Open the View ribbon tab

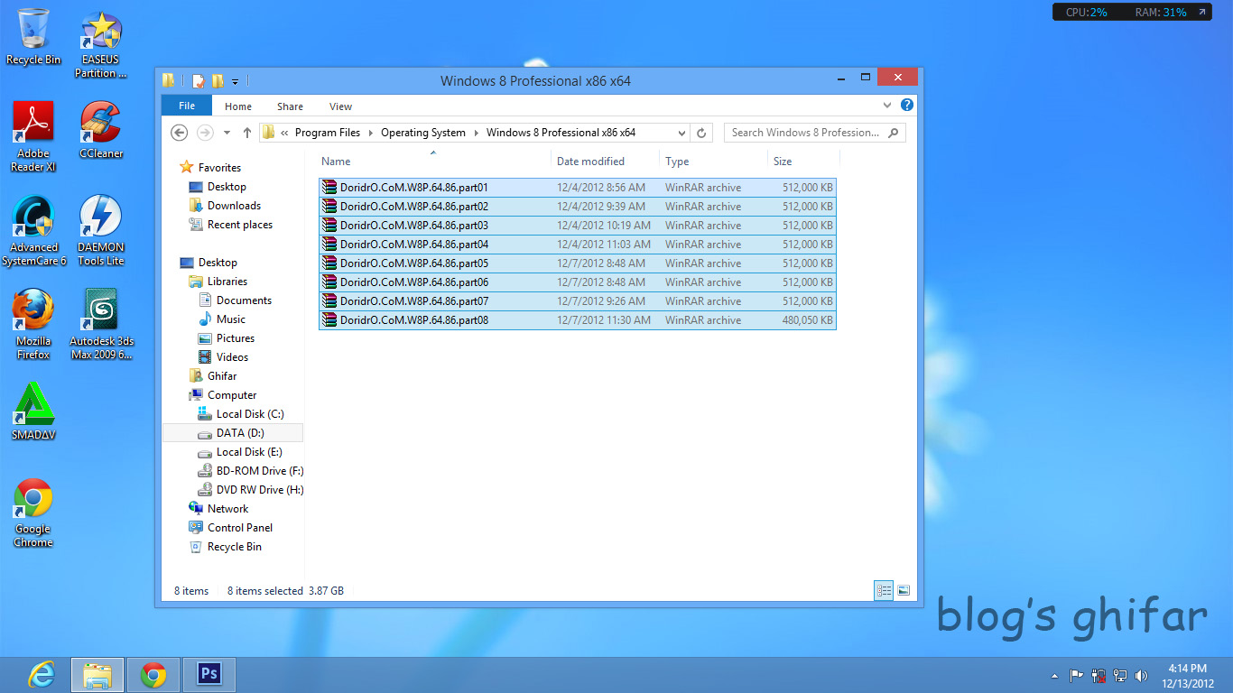[x=340, y=106]
